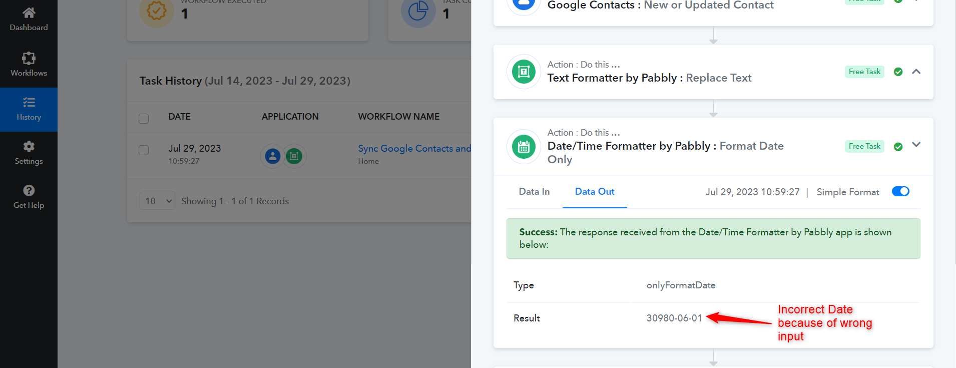The image size is (956, 368).
Task: Check the Jul 29, 2023 task row
Action: click(x=144, y=150)
